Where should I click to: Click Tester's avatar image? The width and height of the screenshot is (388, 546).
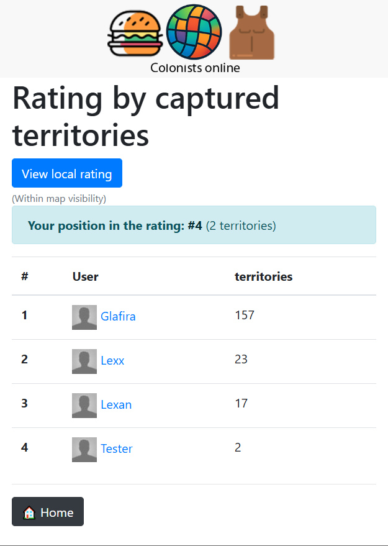84,449
